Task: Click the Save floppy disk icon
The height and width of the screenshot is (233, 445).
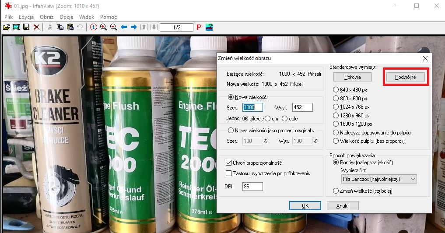Action: [x=26, y=27]
